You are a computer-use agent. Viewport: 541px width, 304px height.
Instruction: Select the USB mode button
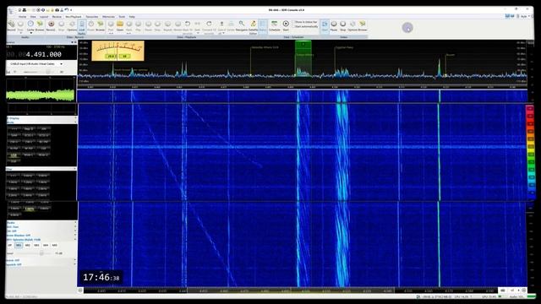[x=14, y=155]
